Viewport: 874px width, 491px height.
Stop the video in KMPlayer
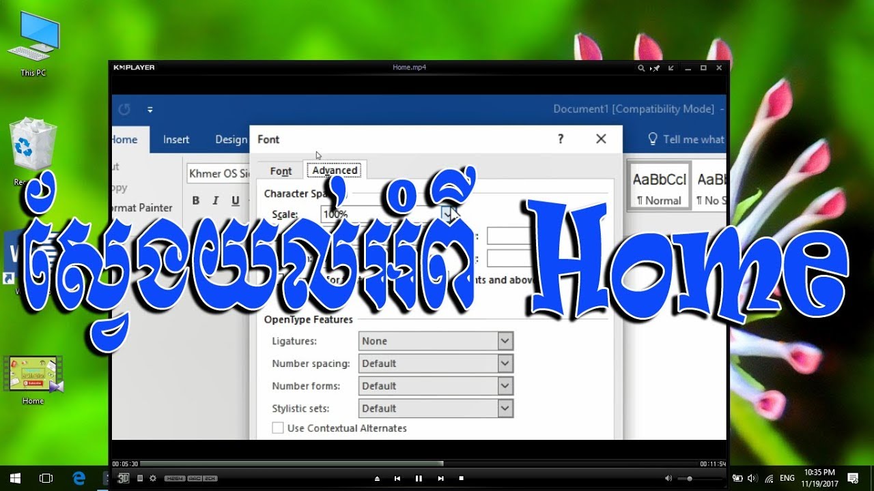coord(462,479)
